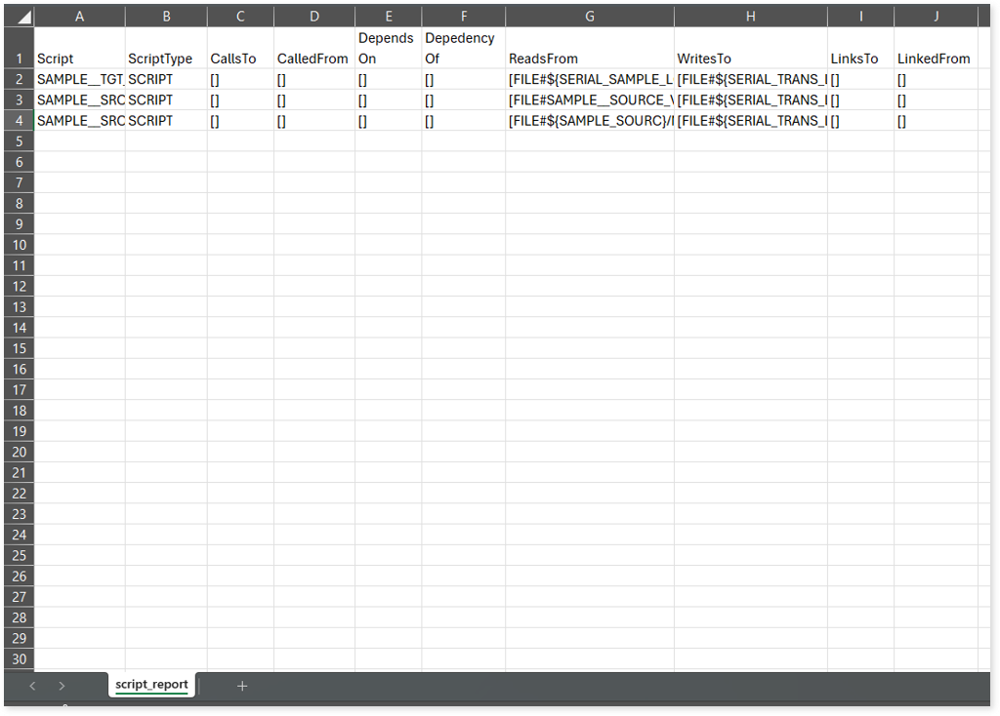
Task: Click the next sheet navigation arrow
Action: pyautogui.click(x=62, y=686)
